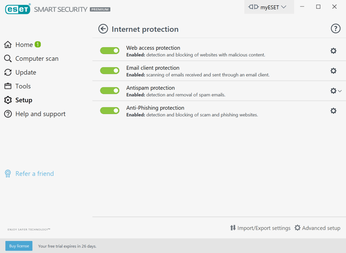Image resolution: width=346 pixels, height=253 pixels.
Task: Open Advanced setup link
Action: [317, 228]
